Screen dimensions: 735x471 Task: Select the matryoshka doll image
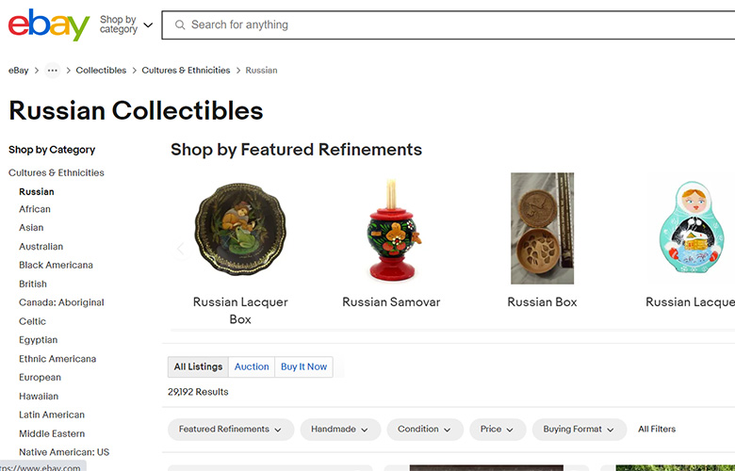(x=695, y=229)
